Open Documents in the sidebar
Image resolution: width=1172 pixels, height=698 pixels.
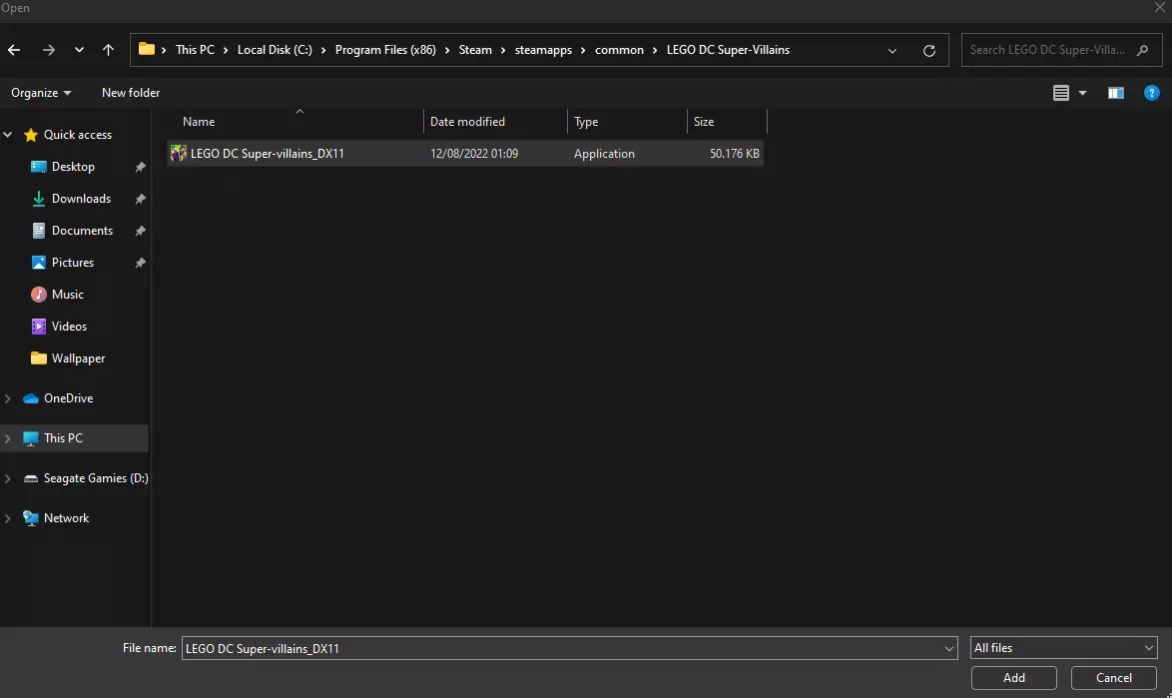[82, 231]
